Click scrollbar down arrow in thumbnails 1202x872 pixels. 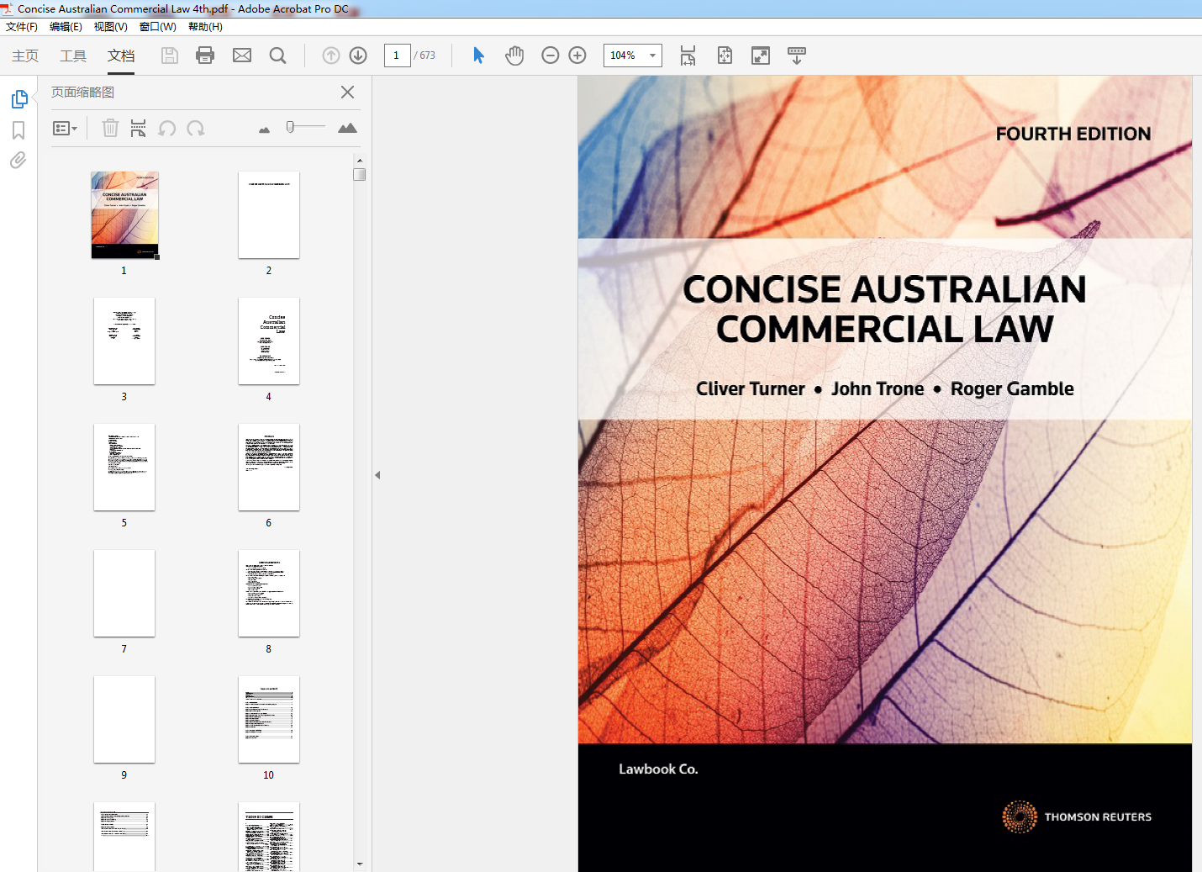pyautogui.click(x=360, y=864)
